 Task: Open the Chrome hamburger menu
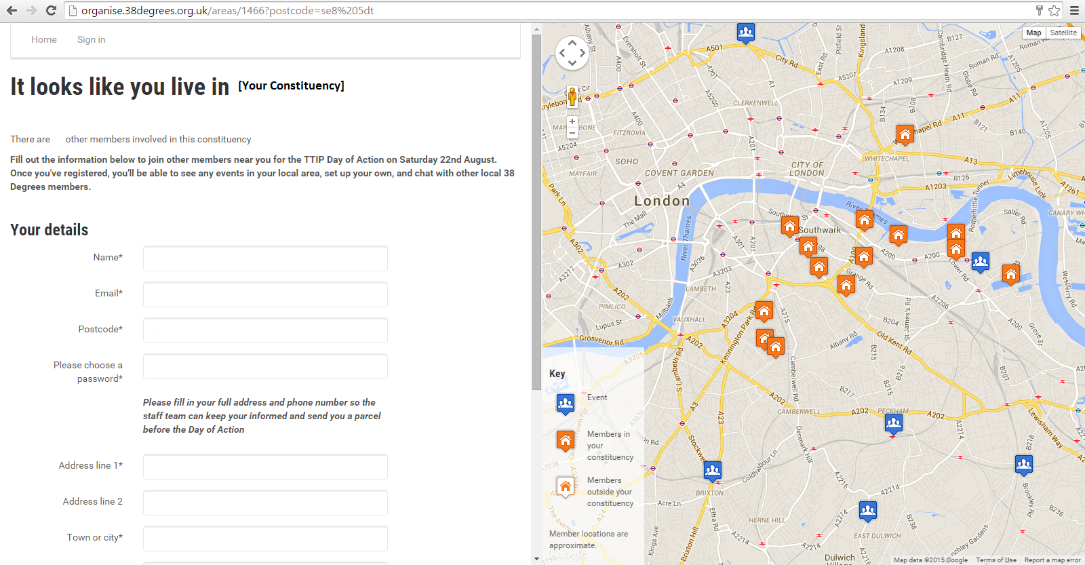pyautogui.click(x=1074, y=10)
